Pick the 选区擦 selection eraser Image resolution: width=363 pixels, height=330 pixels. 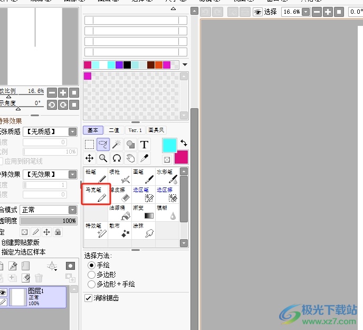click(167, 194)
